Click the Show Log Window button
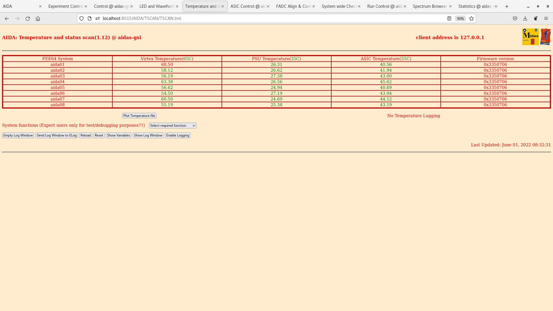The width and height of the screenshot is (553, 311). tap(148, 135)
